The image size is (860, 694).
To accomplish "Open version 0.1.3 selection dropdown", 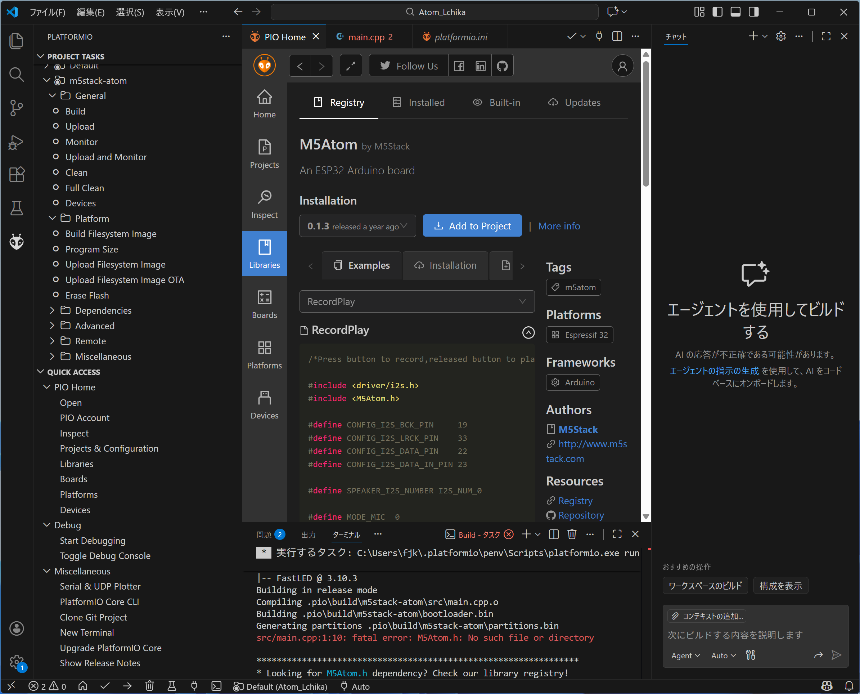I will coord(357,226).
